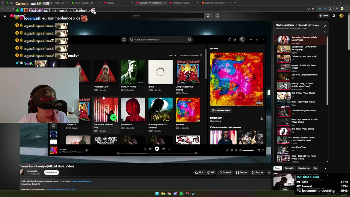The image size is (350, 197).
Task: Open the Browse icon in Spotify's search bar
Action: [x=189, y=39]
